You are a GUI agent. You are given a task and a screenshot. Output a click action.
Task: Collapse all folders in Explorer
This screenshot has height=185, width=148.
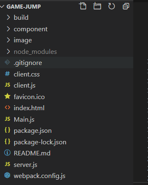pyautogui.click(x=126, y=6)
